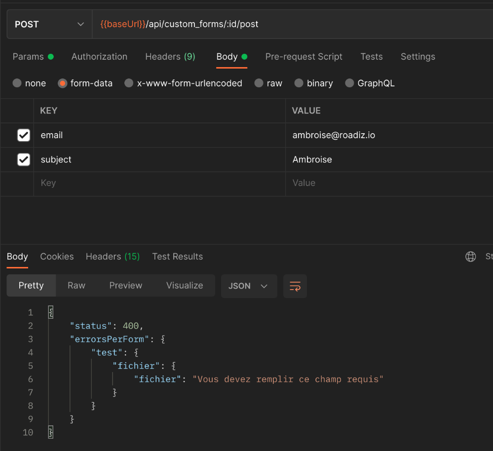Switch to the Params tab
The height and width of the screenshot is (451, 493).
(x=33, y=57)
